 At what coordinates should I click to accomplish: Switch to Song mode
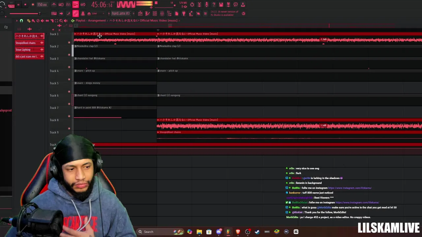(12, 6)
